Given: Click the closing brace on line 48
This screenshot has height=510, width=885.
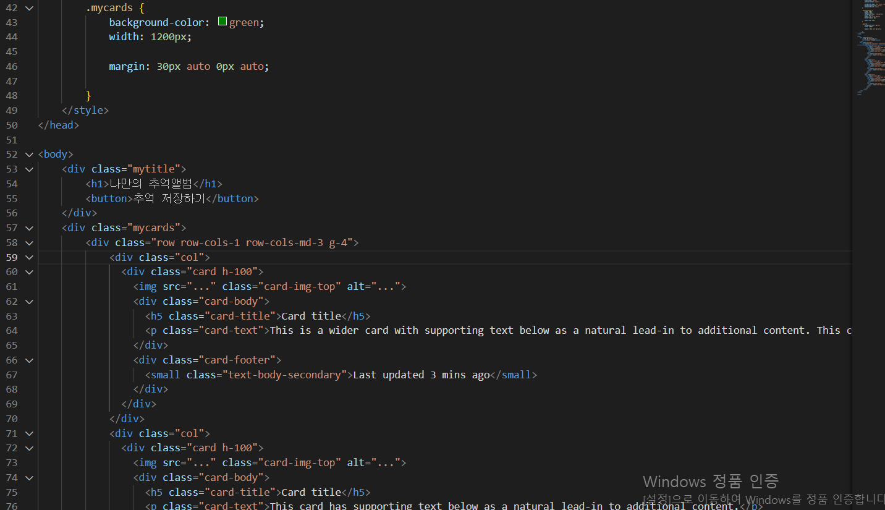Looking at the screenshot, I should (x=88, y=95).
